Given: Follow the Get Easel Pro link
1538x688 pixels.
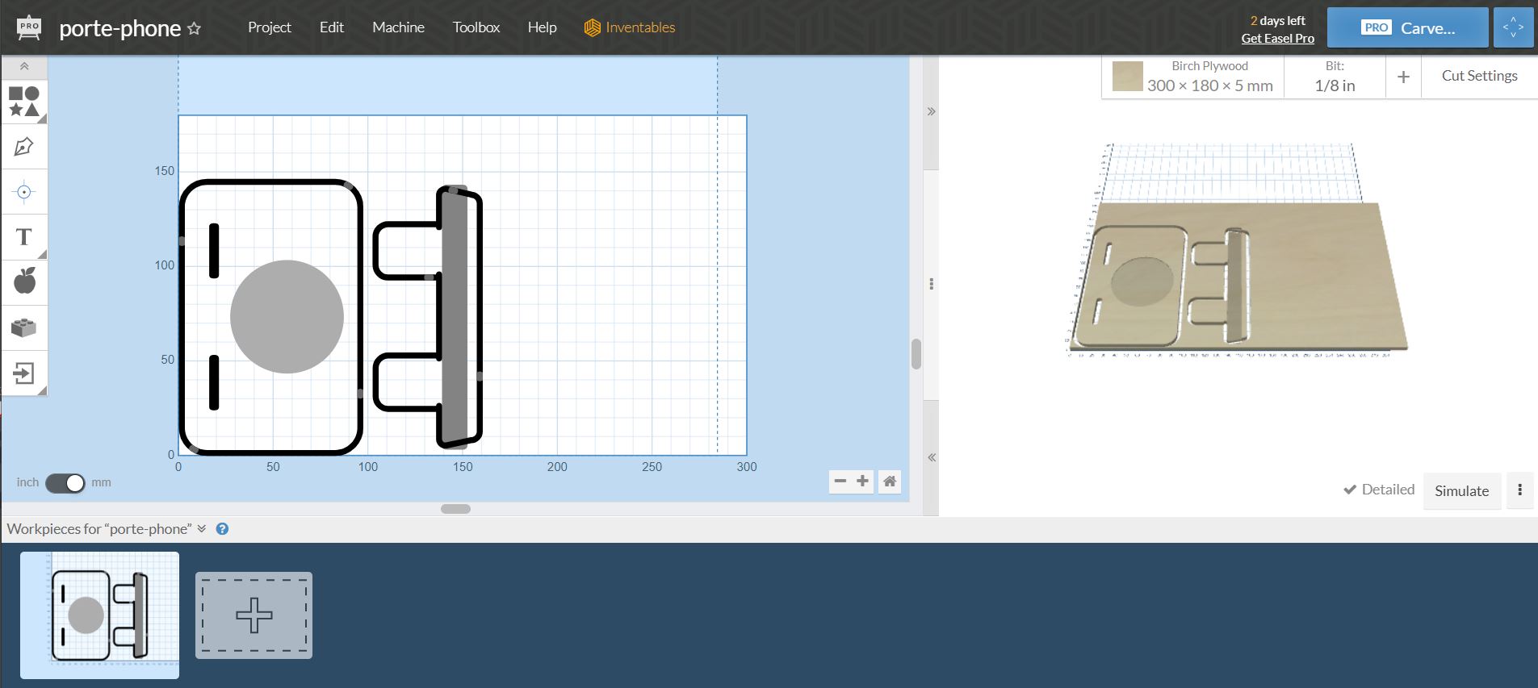Looking at the screenshot, I should pyautogui.click(x=1277, y=39).
